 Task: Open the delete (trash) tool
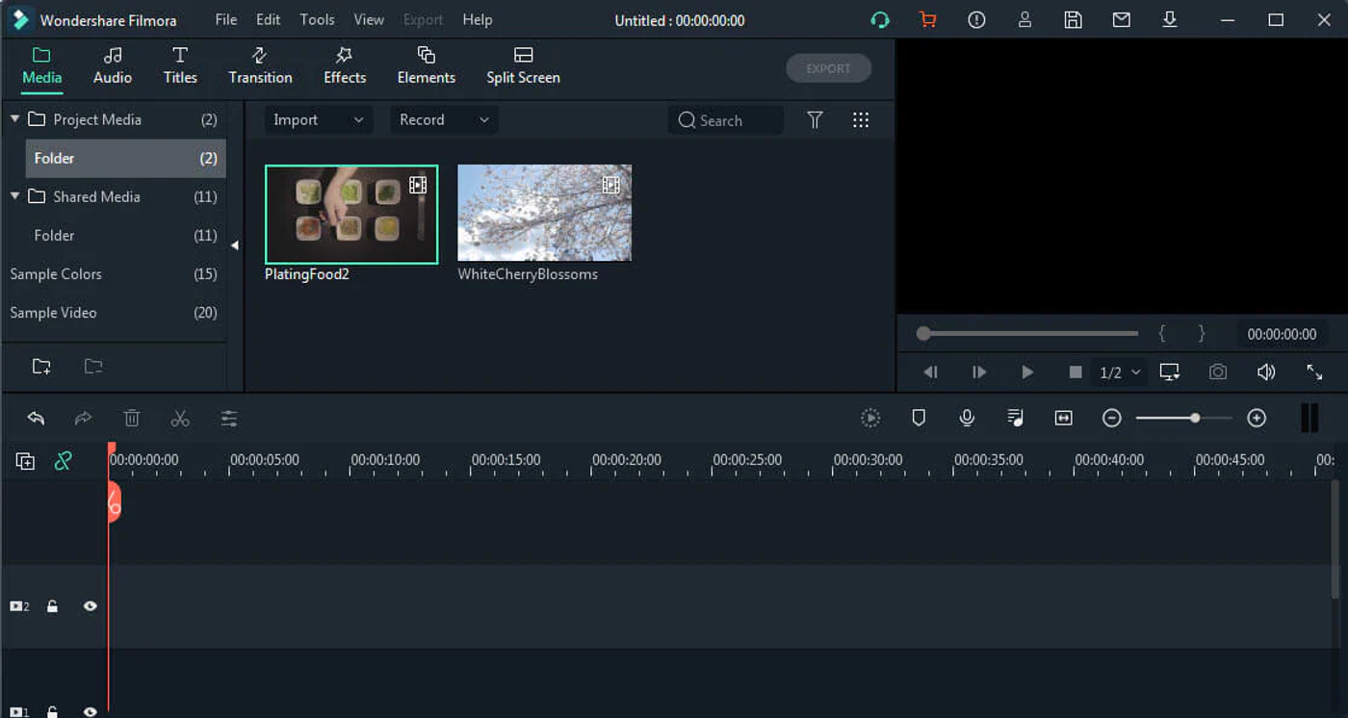point(131,418)
